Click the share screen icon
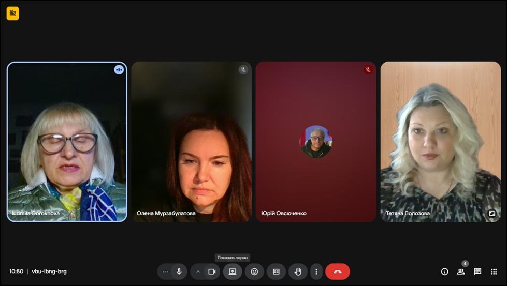 coord(233,272)
